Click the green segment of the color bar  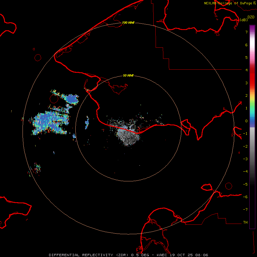click(252, 105)
